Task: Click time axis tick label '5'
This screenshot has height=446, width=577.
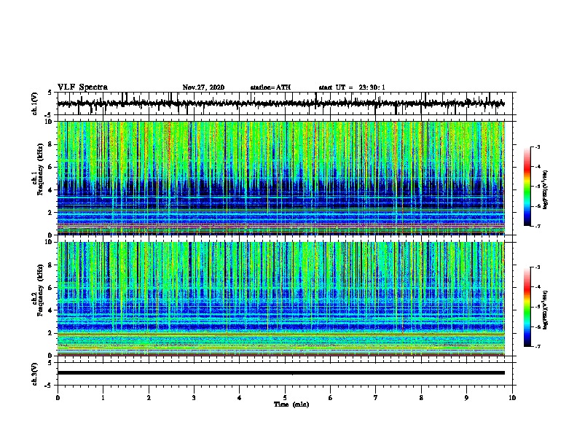Action: pyautogui.click(x=285, y=398)
